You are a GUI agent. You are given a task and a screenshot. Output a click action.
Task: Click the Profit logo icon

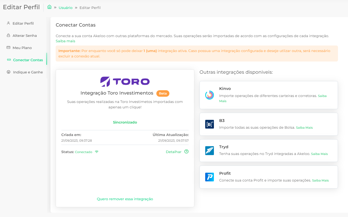210,177
